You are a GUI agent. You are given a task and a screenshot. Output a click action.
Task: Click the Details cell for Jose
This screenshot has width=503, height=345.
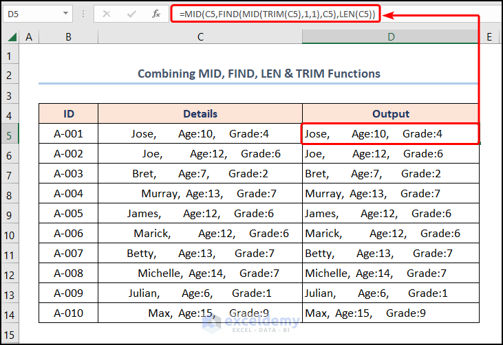coord(200,133)
